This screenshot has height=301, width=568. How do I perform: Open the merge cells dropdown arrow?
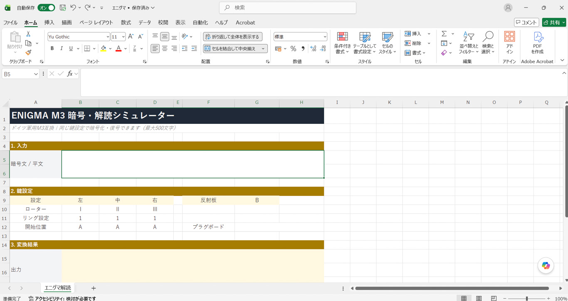[263, 49]
